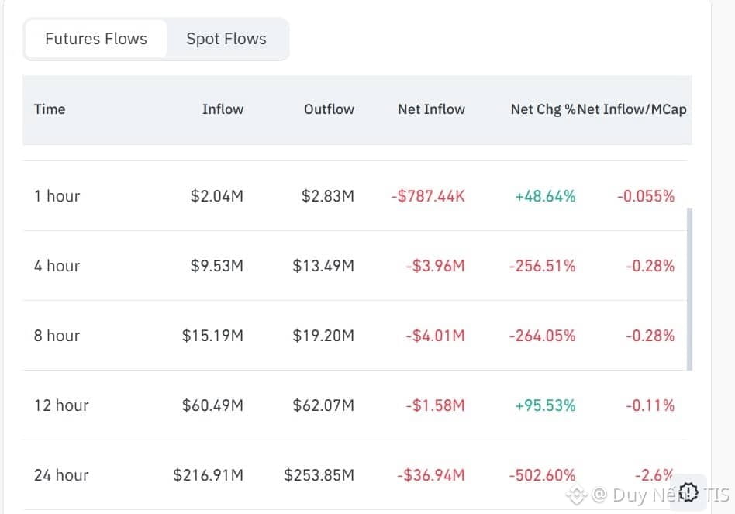Click the table's vertical scrollbar thumb
735x514 pixels.
click(x=689, y=288)
